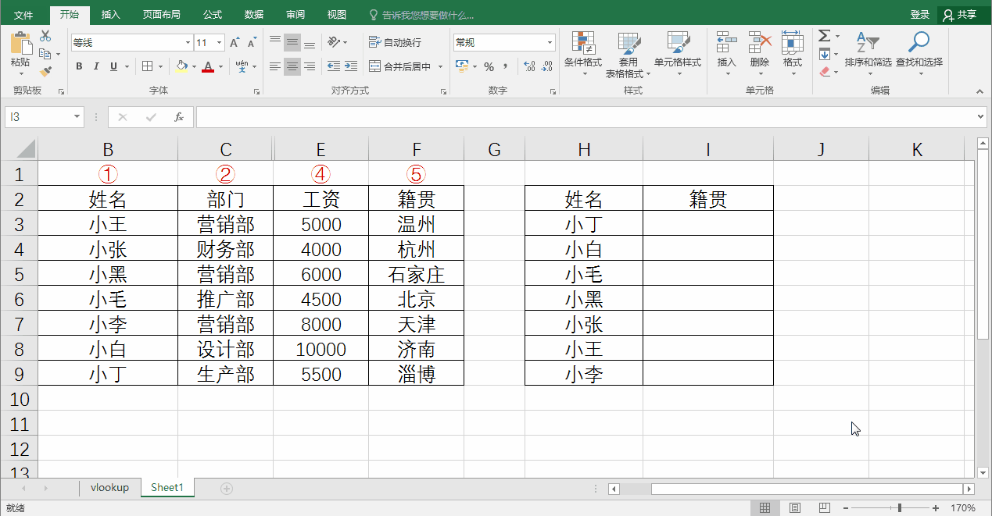992x516 pixels.
Task: Add a new sheet with plus icon
Action: 227,488
